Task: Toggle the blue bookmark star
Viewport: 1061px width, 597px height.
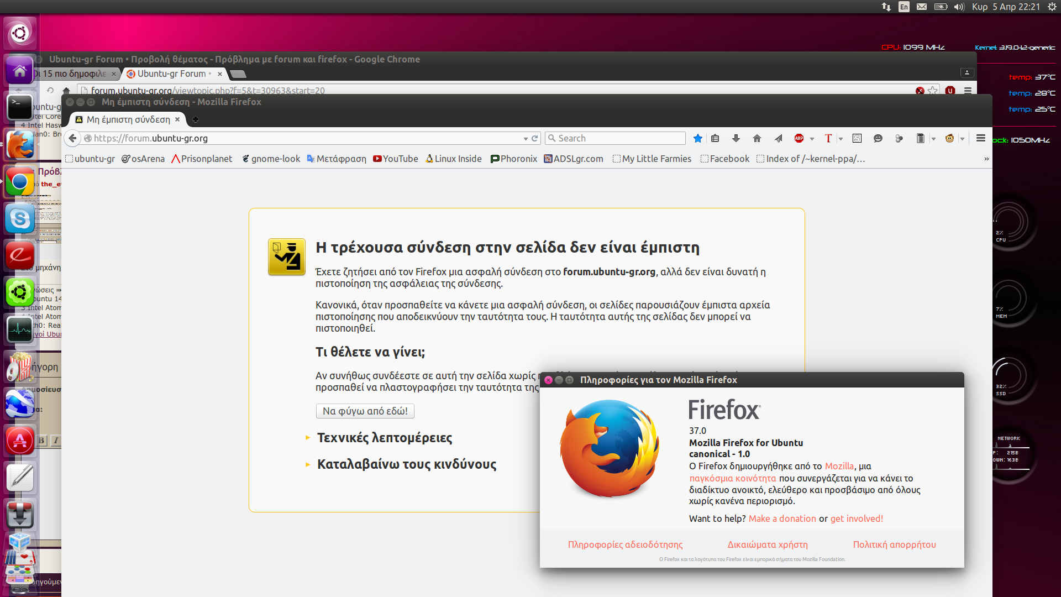Action: pyautogui.click(x=698, y=138)
